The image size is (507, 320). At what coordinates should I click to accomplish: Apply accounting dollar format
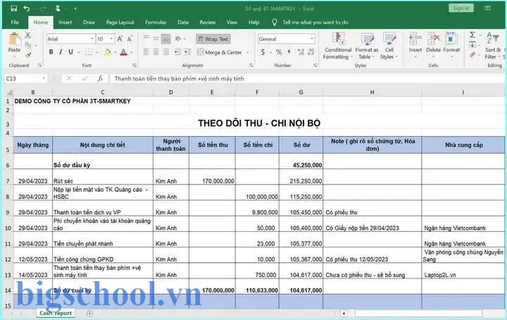tap(263, 51)
